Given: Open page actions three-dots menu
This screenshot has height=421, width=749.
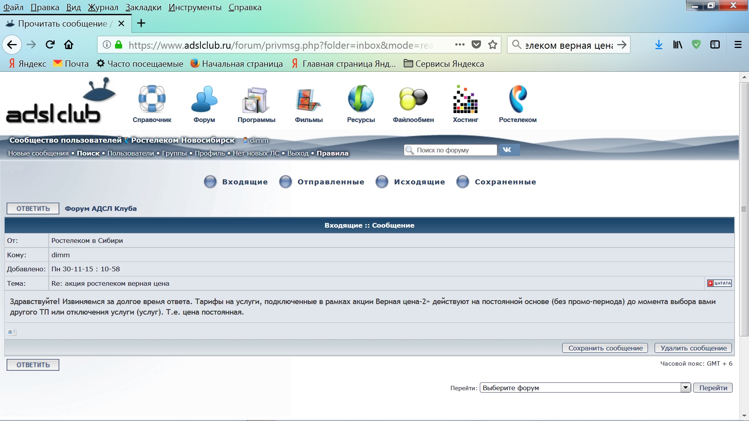Looking at the screenshot, I should (x=460, y=45).
